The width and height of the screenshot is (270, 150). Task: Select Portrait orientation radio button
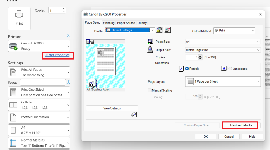(x=187, y=69)
